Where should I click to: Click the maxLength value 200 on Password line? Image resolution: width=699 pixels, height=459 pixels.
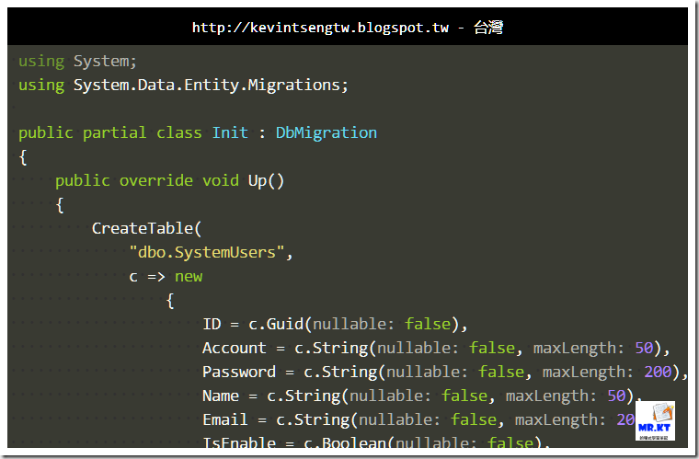point(658,373)
